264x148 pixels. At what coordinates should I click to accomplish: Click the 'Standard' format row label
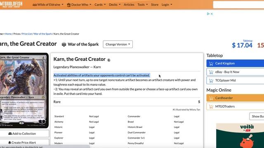pyautogui.click(x=59, y=116)
